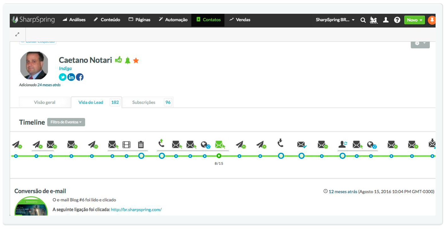This screenshot has height=229, width=445.
Task: Click the contact sync person event icon
Action: (x=343, y=145)
